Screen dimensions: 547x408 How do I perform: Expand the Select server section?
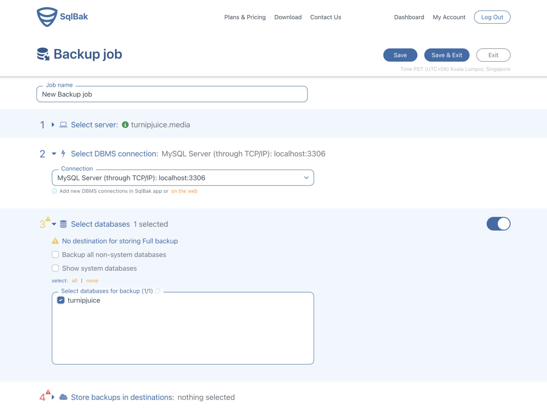(52, 125)
